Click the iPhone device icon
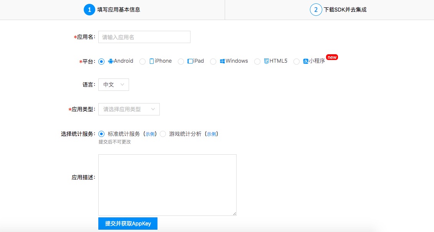 (x=152, y=61)
